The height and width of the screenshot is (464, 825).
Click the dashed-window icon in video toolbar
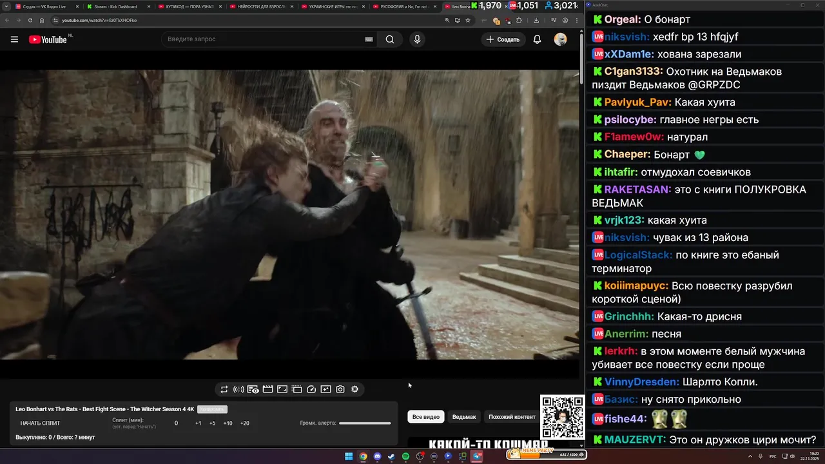pos(297,389)
